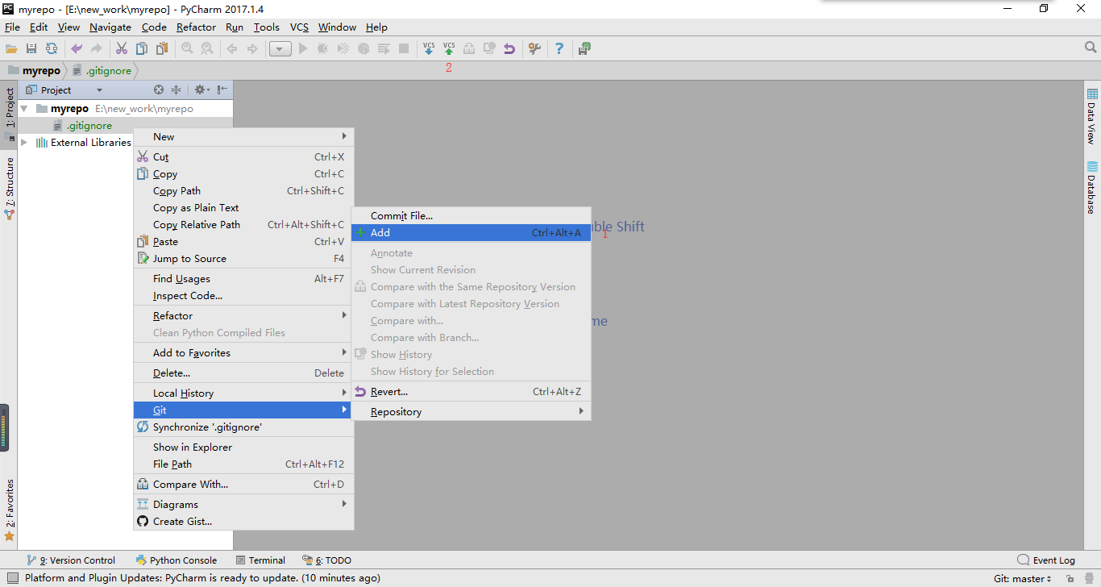Toggle the Database side panel

(x=1092, y=187)
